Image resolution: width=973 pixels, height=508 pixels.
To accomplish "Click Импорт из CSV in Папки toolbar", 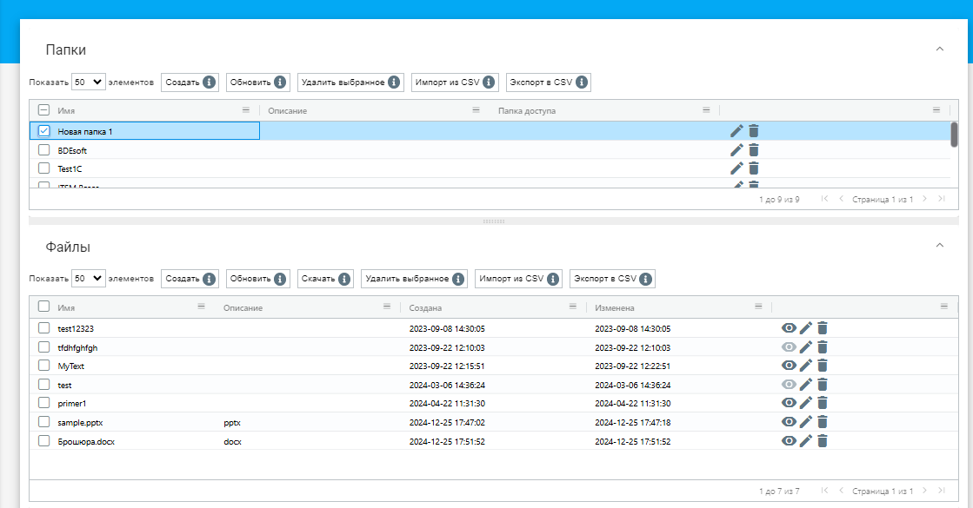I will point(455,82).
